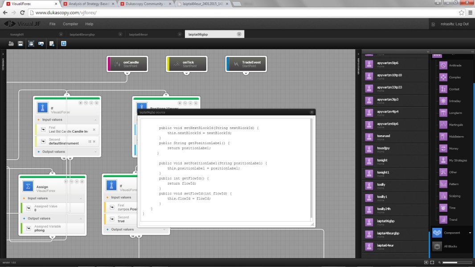Collapse Input values in Assign block
Image resolution: width=475 pixels, height=267 pixels.
tap(81, 198)
